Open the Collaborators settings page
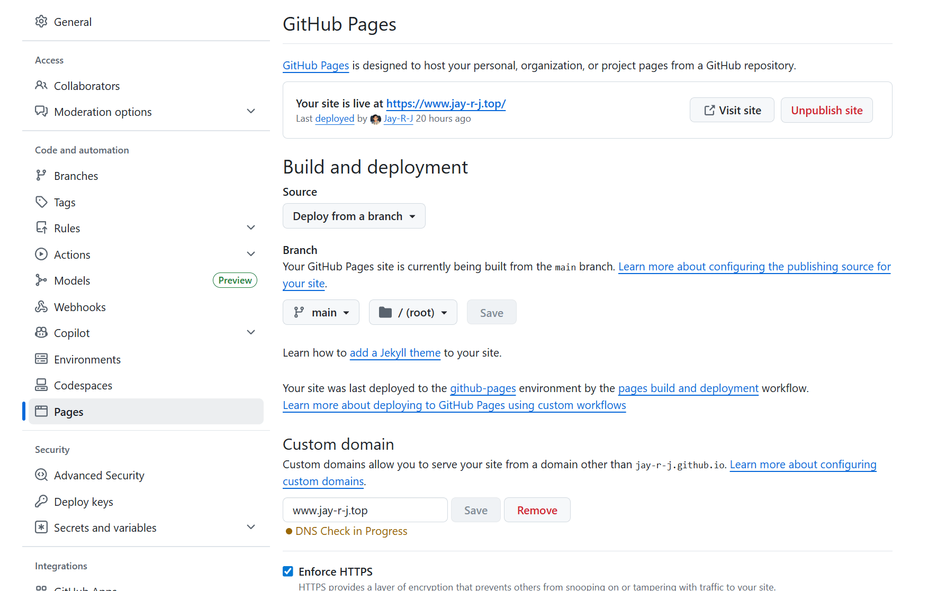This screenshot has width=928, height=591. coord(87,86)
